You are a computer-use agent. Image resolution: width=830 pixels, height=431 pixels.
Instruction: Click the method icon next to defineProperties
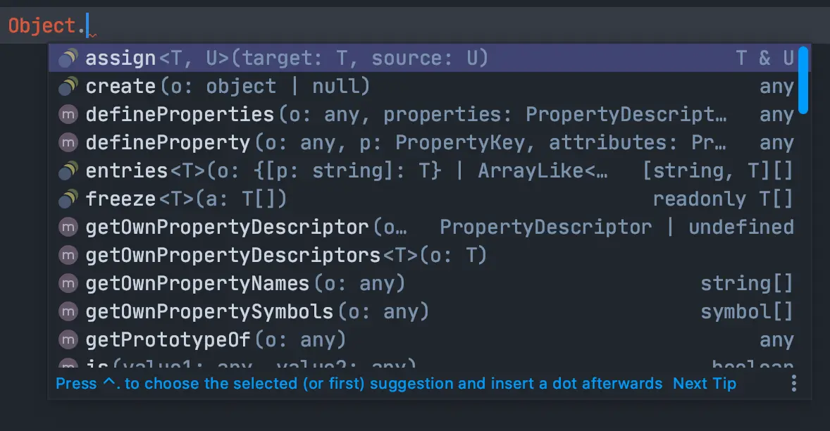[x=68, y=115]
